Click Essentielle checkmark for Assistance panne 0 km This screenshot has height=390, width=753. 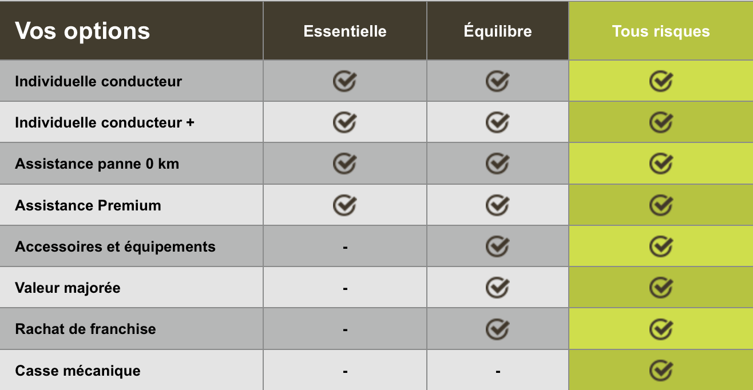(x=344, y=164)
